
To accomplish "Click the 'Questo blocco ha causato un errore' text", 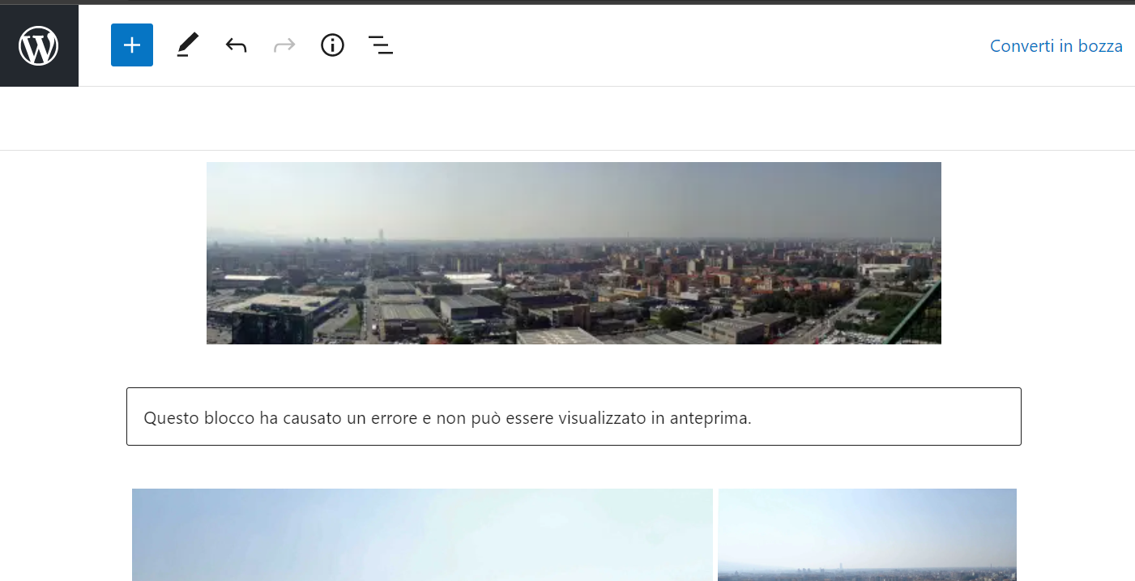I will [447, 418].
